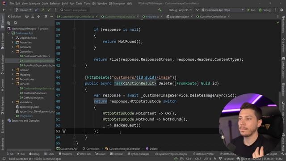Screen dimensions: 286x161
Task: Open the NuGet tool window
Action: coord(100,154)
